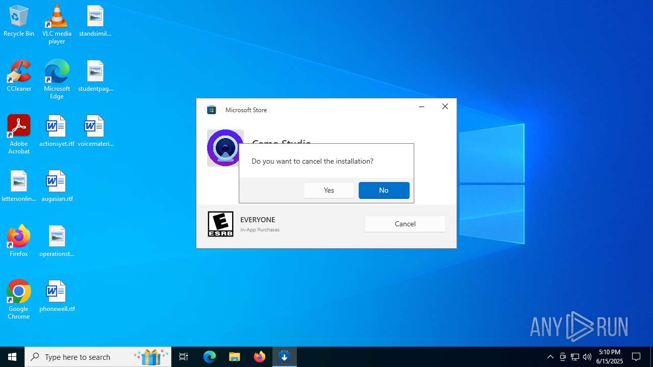This screenshot has width=653, height=367.
Task: Open the volume control tray icon
Action: click(587, 357)
